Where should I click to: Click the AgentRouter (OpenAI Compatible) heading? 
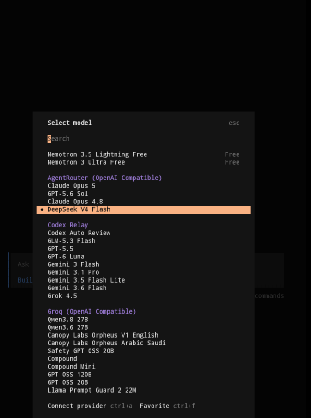coord(104,178)
